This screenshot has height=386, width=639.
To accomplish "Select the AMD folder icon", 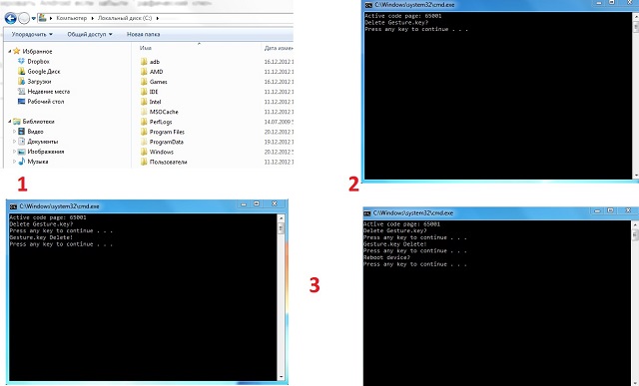I will tap(144, 72).
